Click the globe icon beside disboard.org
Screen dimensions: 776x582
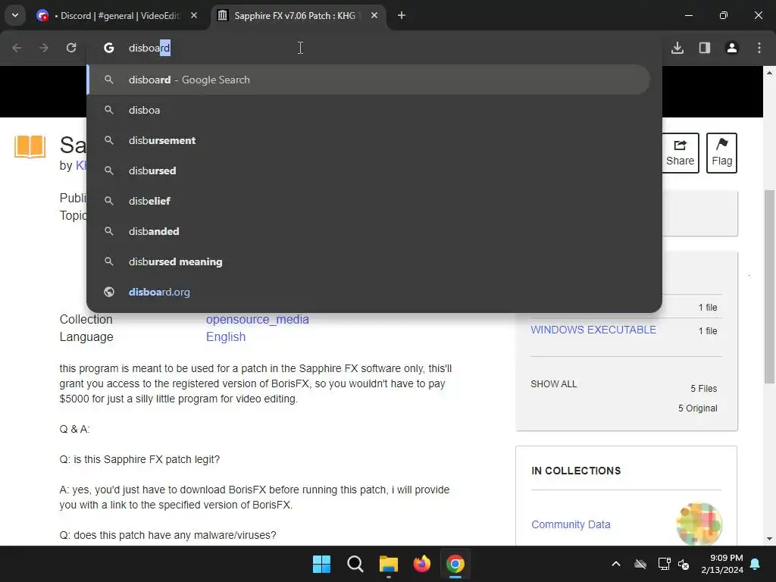point(109,292)
